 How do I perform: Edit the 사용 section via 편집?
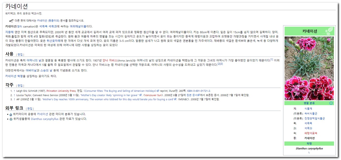pyautogui.click(x=20, y=54)
